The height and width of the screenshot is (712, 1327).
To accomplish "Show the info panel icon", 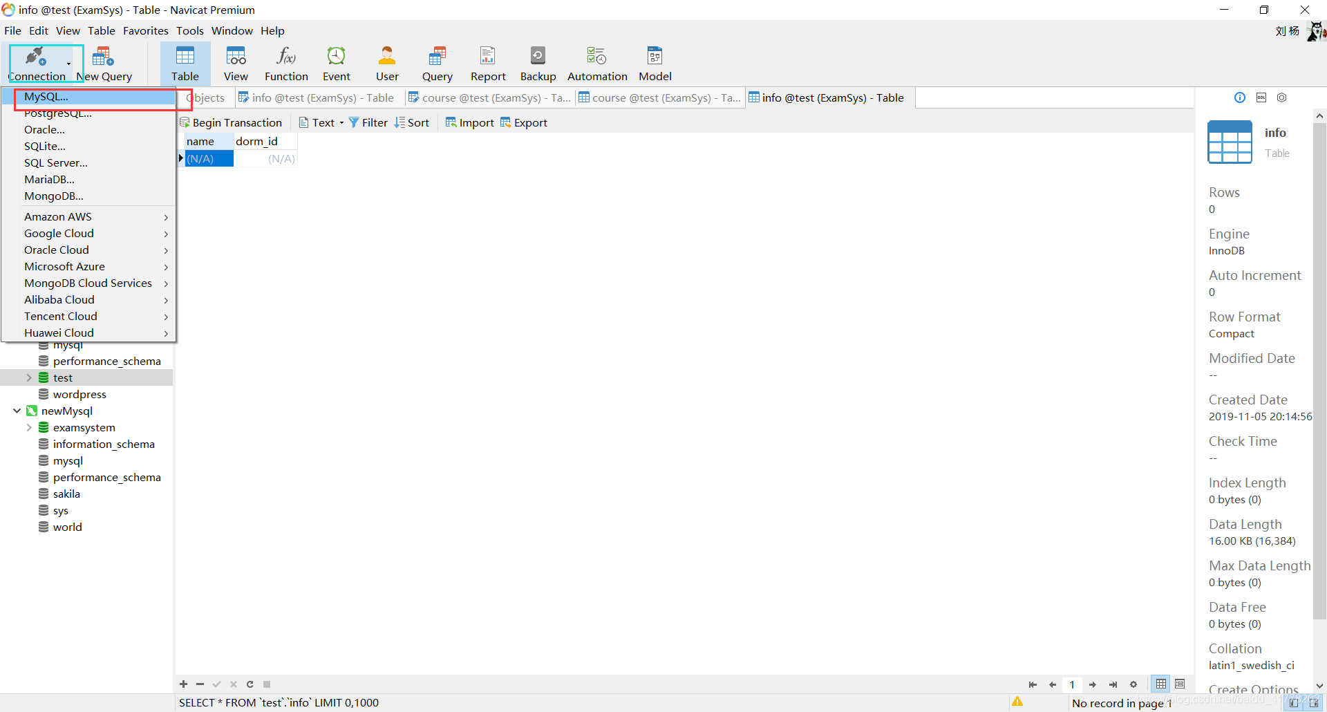I will pyautogui.click(x=1240, y=97).
